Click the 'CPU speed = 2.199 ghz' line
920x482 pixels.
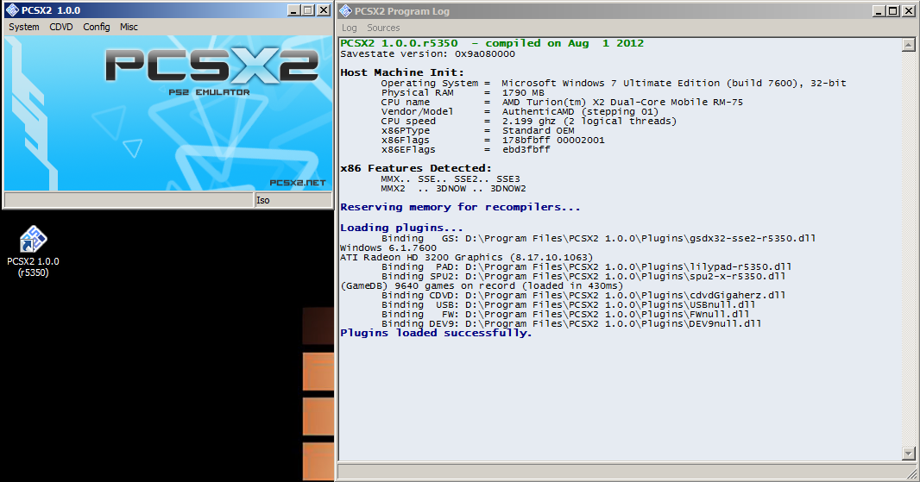coord(529,121)
